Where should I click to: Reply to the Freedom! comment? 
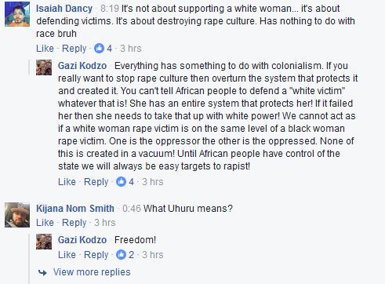tap(96, 255)
